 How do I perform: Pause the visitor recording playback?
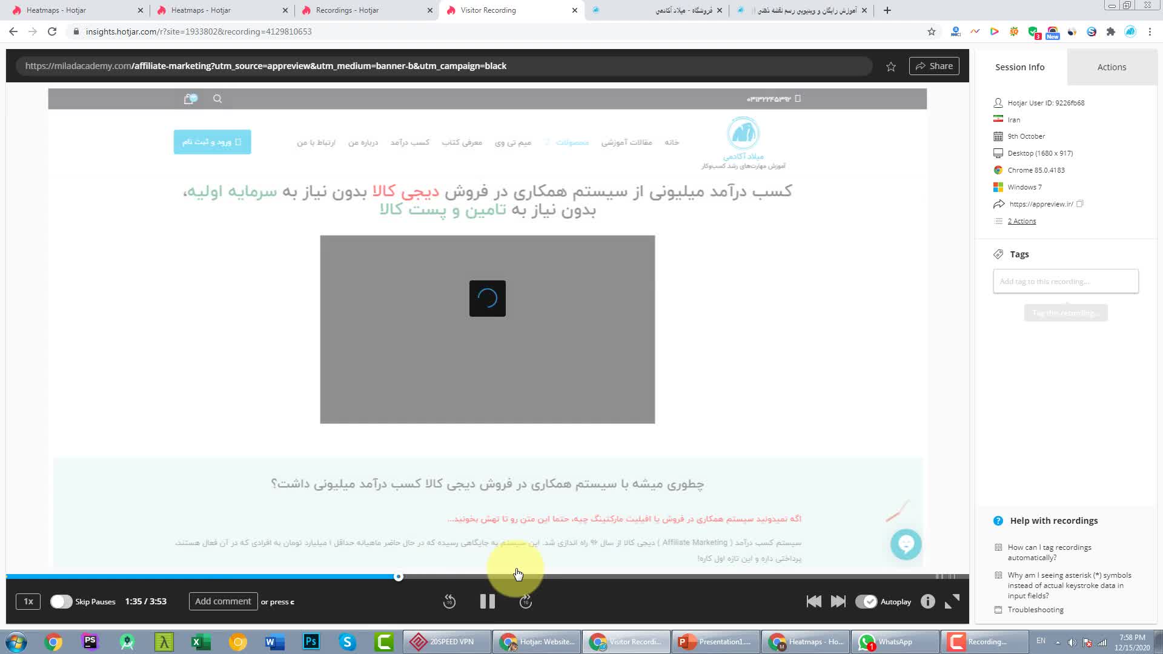(488, 601)
